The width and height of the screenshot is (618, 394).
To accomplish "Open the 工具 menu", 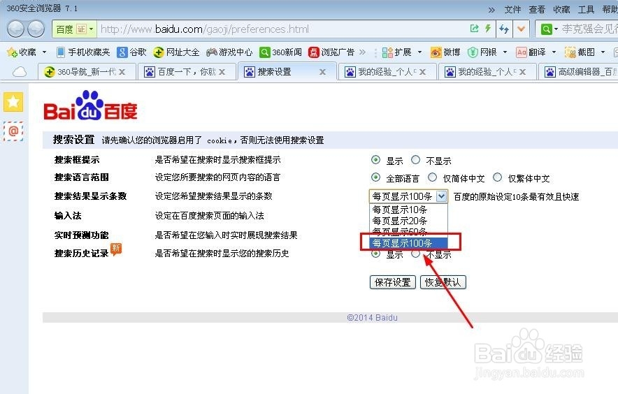I will pyautogui.click(x=586, y=10).
